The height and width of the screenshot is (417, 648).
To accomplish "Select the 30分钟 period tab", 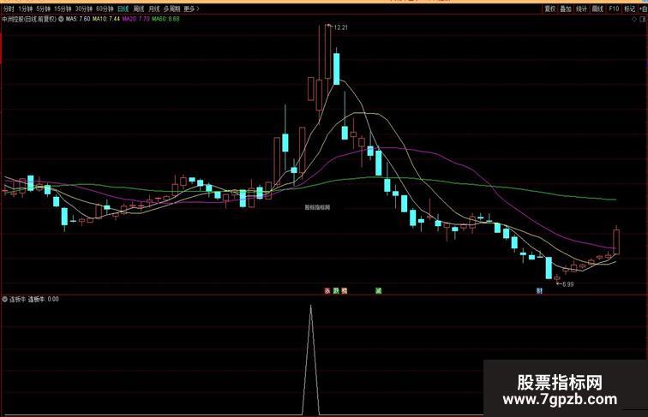I will (x=83, y=9).
